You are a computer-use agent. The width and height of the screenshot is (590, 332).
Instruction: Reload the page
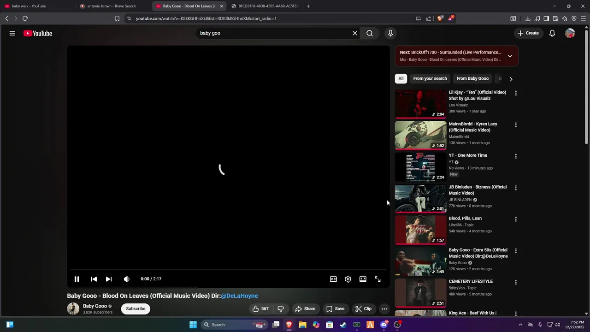tap(25, 18)
